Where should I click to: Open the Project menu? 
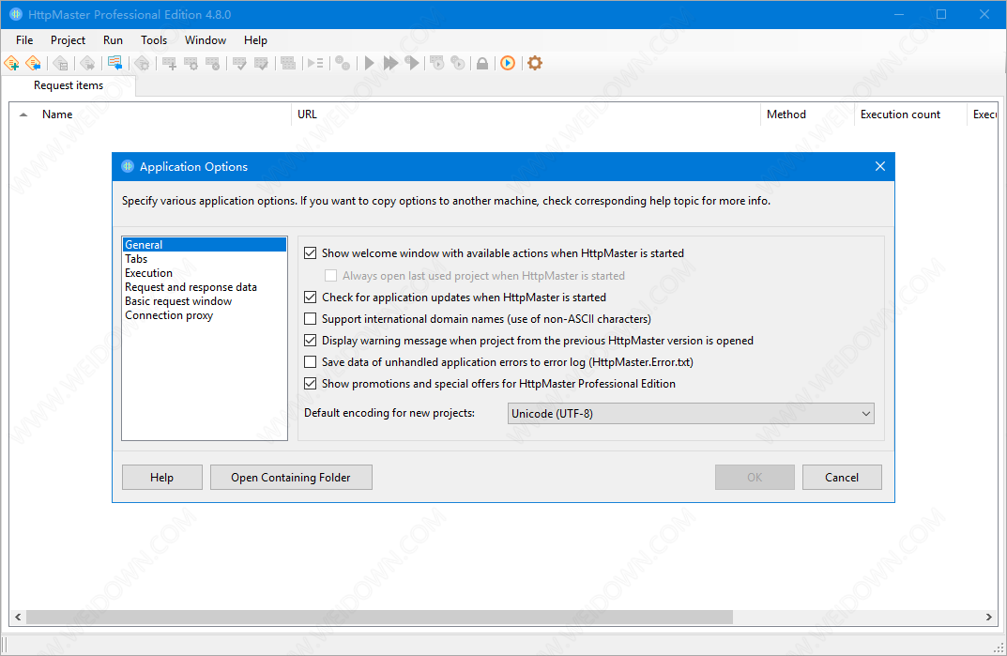coord(69,39)
